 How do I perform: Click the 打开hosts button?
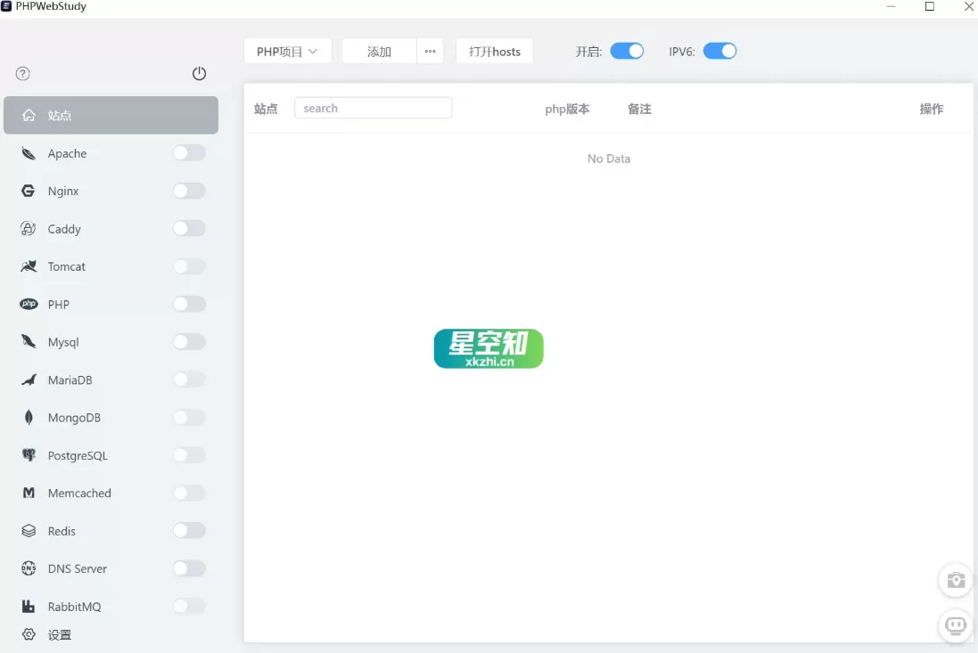pyautogui.click(x=494, y=51)
